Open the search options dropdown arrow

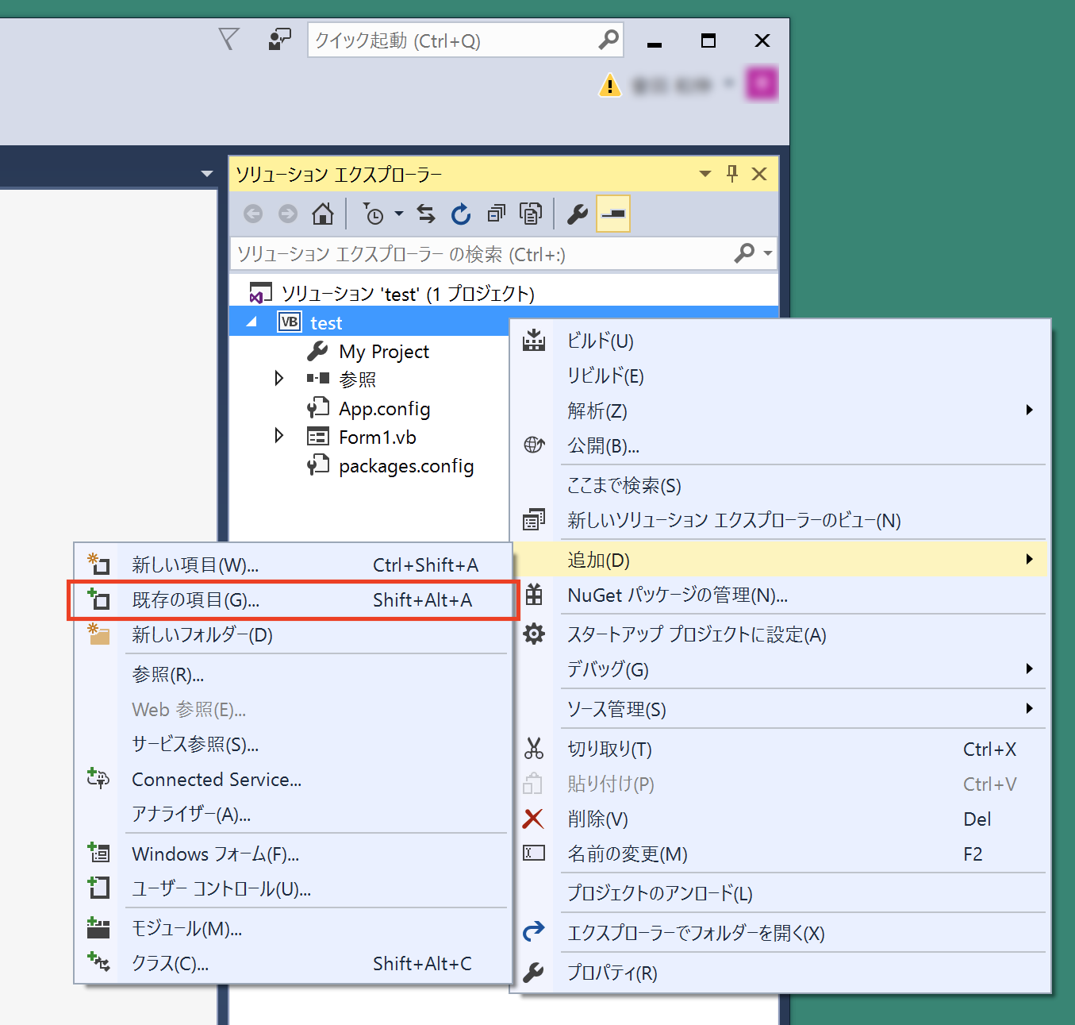point(767,253)
